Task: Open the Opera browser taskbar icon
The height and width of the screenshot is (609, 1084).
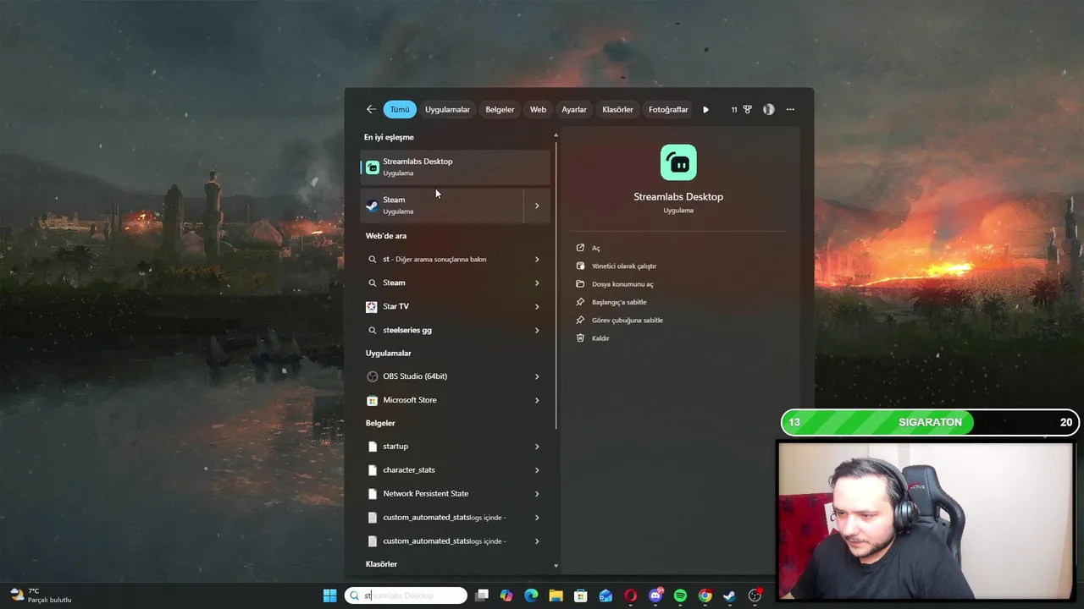Action: coord(630,595)
